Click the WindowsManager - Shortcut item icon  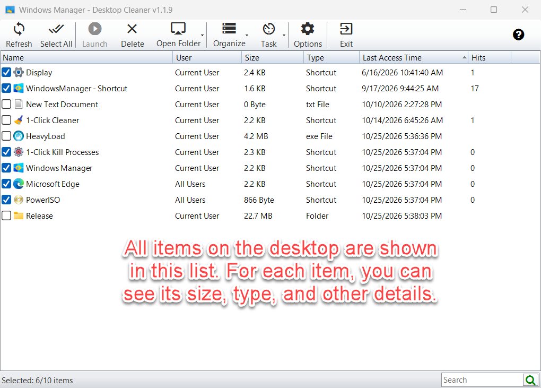pyautogui.click(x=18, y=88)
